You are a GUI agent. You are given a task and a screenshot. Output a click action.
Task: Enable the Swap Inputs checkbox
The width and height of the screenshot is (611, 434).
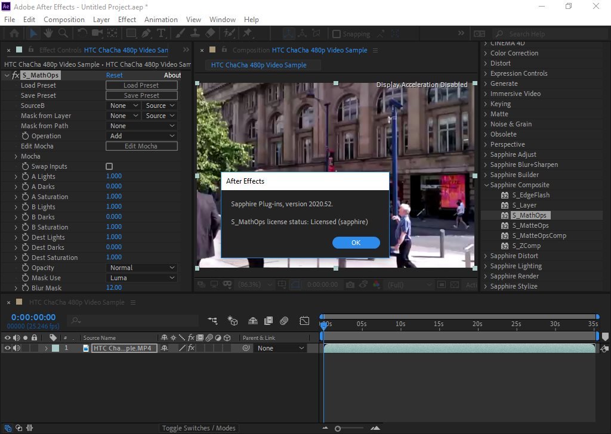(x=109, y=166)
